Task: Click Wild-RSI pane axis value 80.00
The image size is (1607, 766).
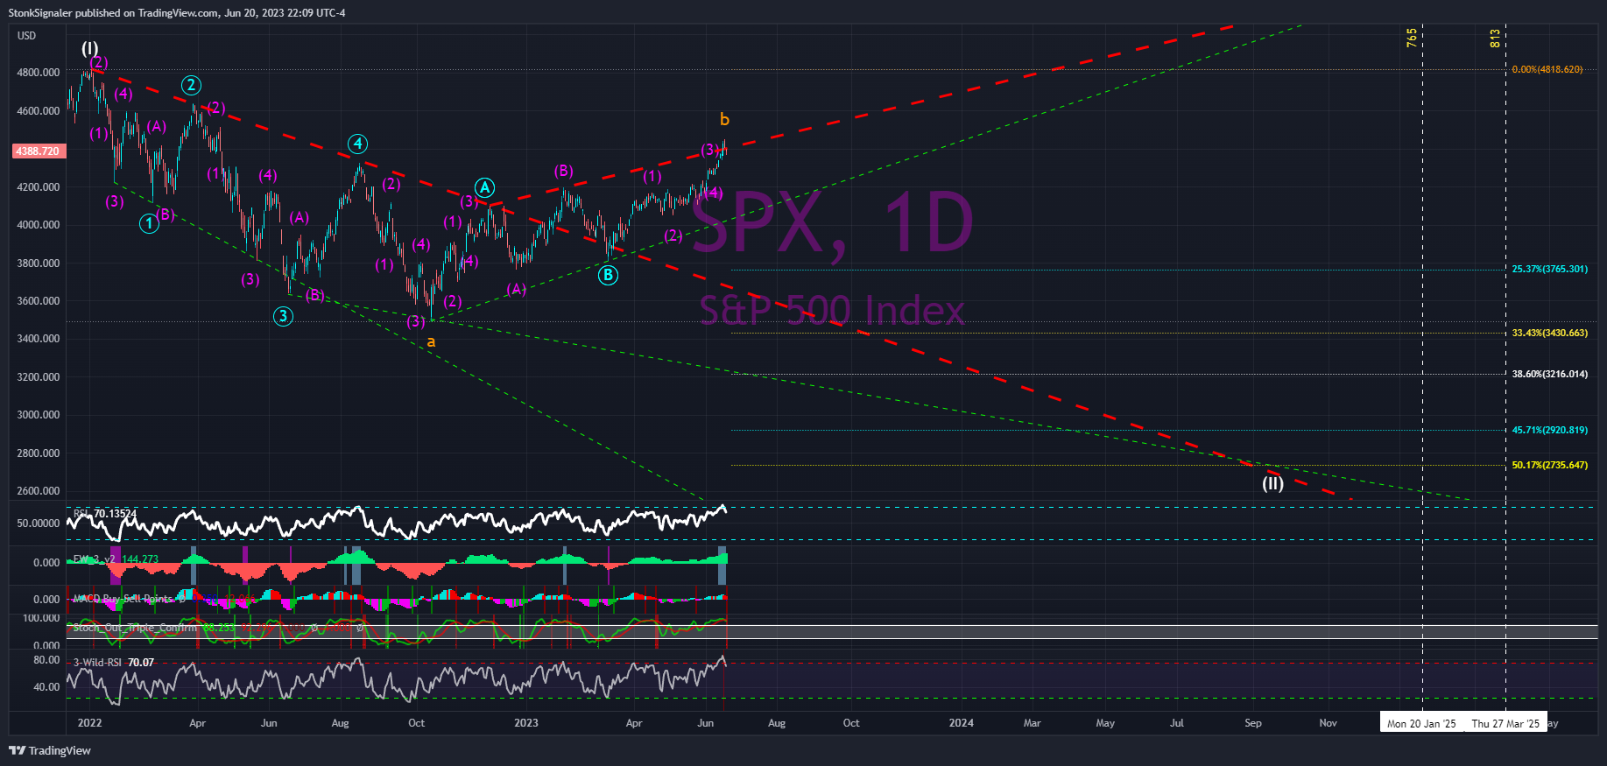Action: coord(46,660)
